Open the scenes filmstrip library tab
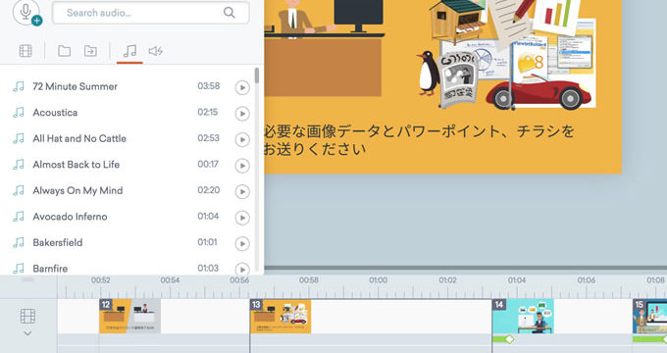Screen dimensions: 667x353 (26, 51)
